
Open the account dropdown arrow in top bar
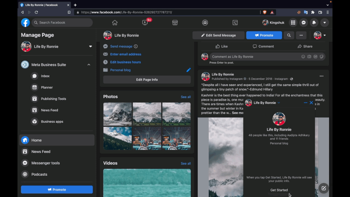324,23
